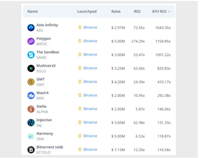Open Binance link in WazirX row
Screen dimensions: 200x158
(x=90, y=95)
